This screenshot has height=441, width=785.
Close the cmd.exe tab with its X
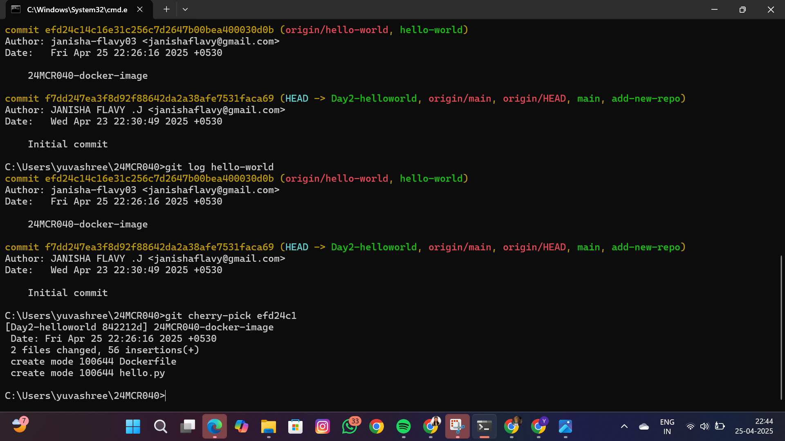coord(140,9)
